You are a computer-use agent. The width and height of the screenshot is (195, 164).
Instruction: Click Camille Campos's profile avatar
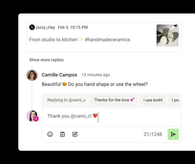tap(32, 75)
